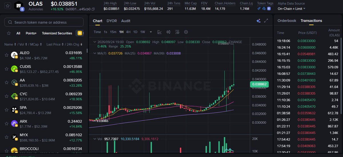
Task: Sort token list by MCap
Action: pos(36,44)
